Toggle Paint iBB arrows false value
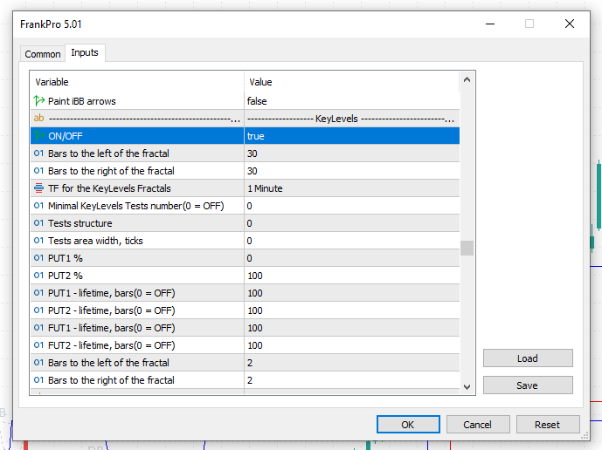Viewport: 602px width, 450px height. pyautogui.click(x=350, y=101)
